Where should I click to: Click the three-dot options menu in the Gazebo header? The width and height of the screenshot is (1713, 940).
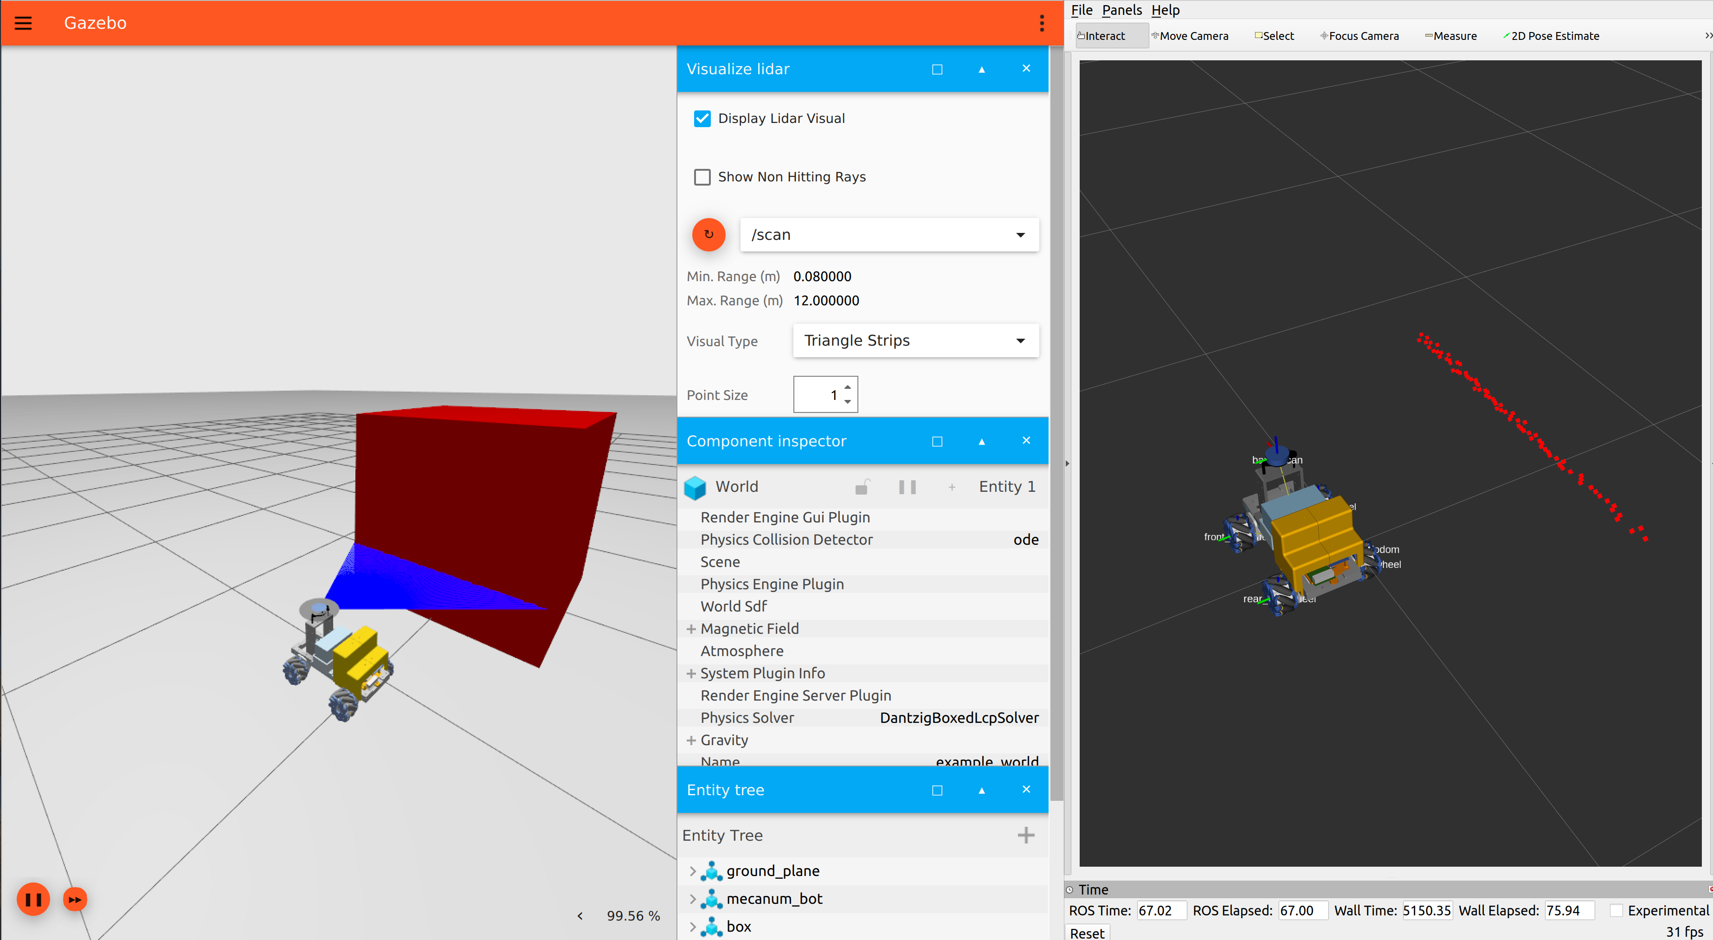click(x=1041, y=23)
